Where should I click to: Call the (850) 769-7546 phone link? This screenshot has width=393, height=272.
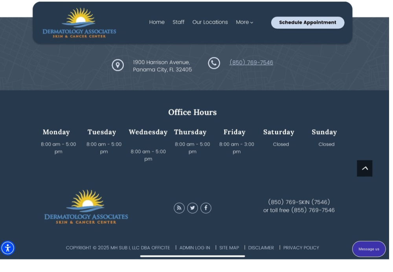click(x=251, y=62)
